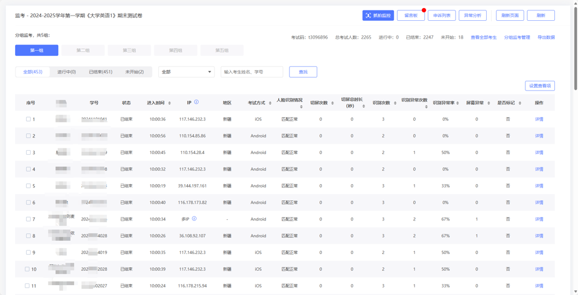This screenshot has height=295, width=578.
Task: Tick the checkbox for row 3
Action: pyautogui.click(x=28, y=152)
